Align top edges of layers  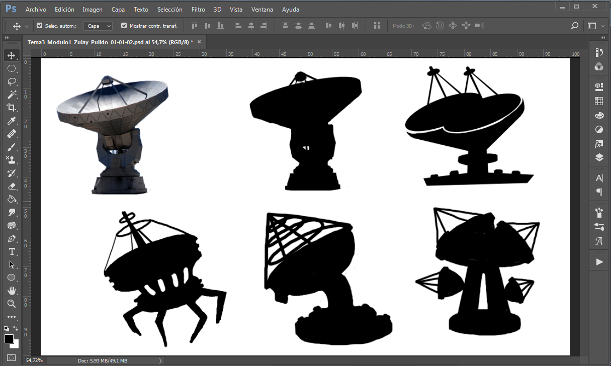(x=195, y=26)
